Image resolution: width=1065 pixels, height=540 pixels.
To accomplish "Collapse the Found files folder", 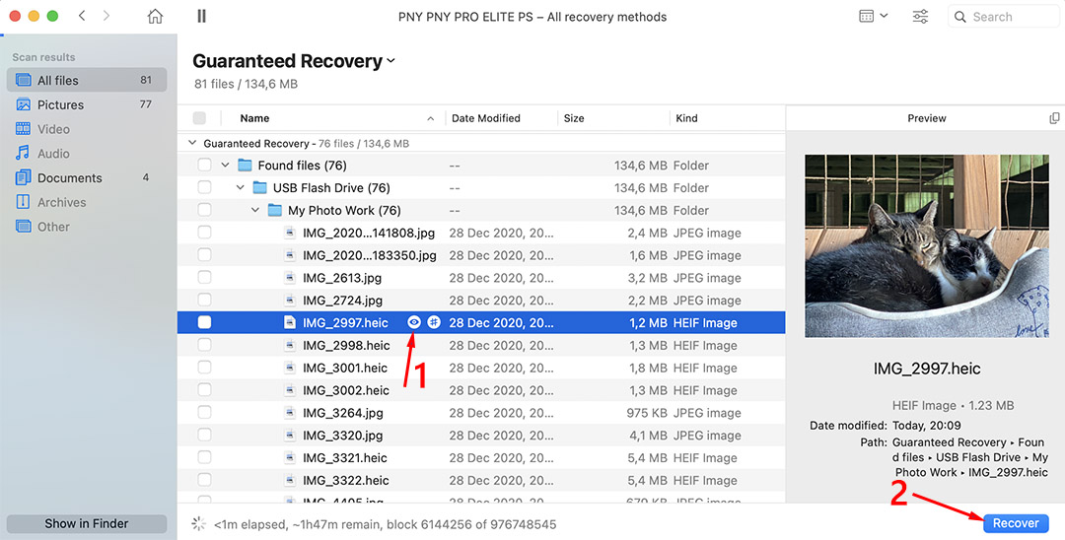I will 225,166.
